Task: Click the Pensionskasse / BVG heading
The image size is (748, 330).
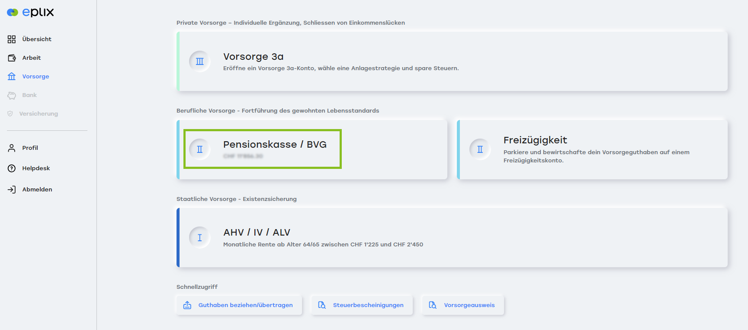Action: click(x=275, y=145)
